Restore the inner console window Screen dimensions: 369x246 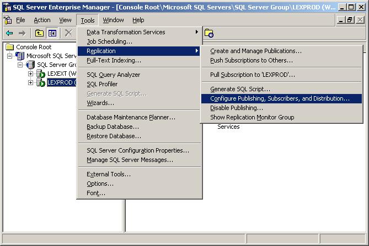[x=350, y=20]
